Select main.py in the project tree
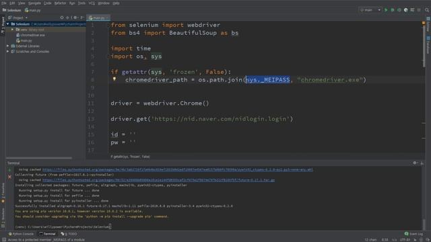The width and height of the screenshot is (431, 242). 24,40
